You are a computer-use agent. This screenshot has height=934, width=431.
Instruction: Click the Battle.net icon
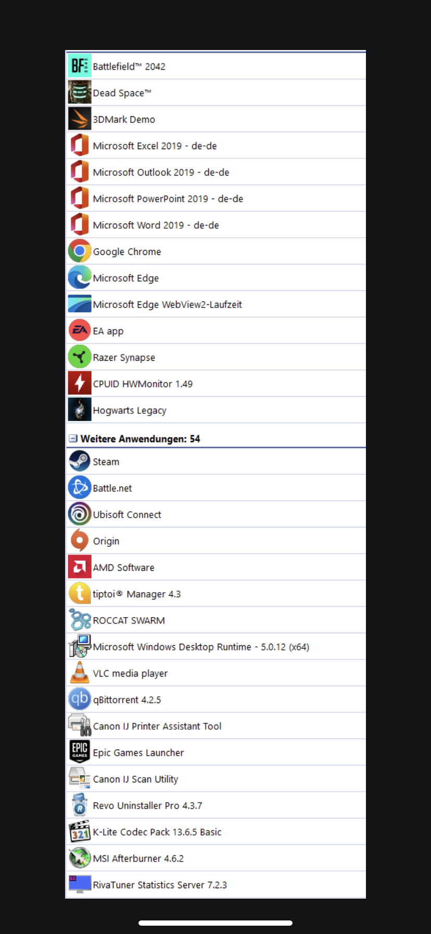(80, 488)
